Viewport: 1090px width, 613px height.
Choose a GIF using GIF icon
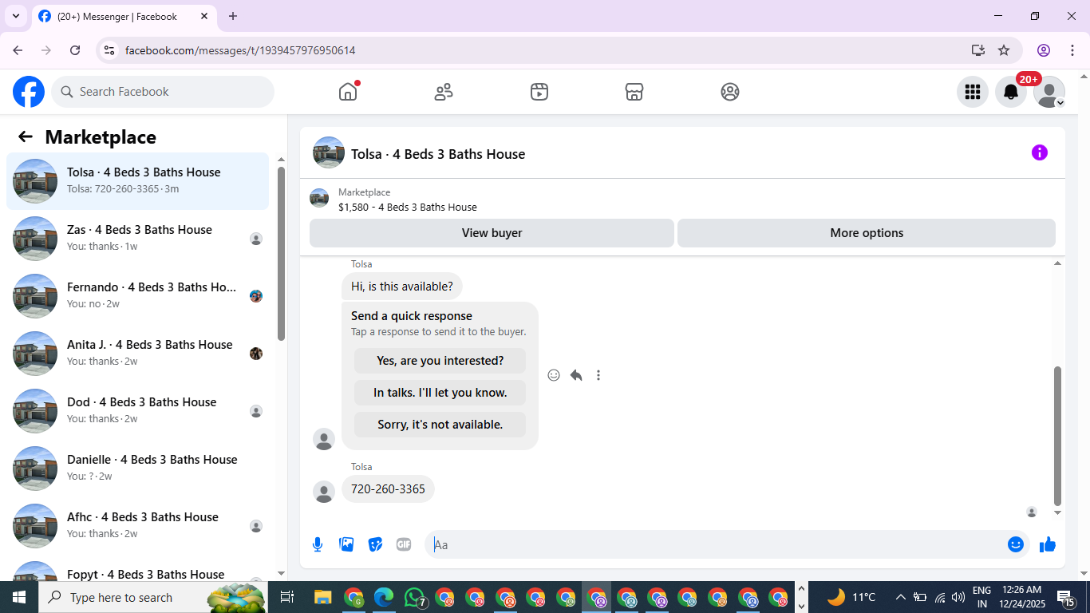[404, 544]
